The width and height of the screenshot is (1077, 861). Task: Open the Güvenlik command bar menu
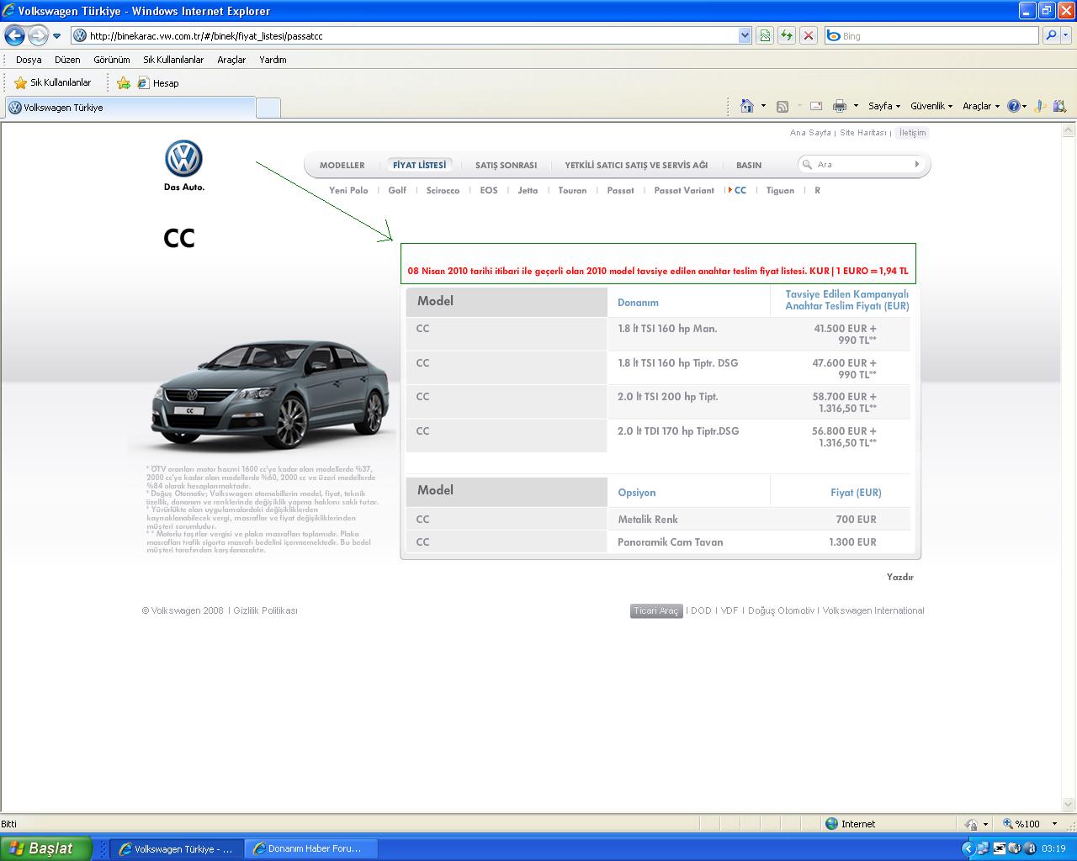(x=931, y=106)
